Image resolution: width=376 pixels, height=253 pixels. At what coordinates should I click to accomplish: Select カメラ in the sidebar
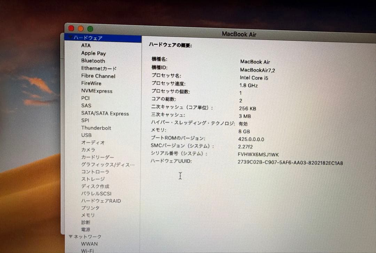pos(88,150)
